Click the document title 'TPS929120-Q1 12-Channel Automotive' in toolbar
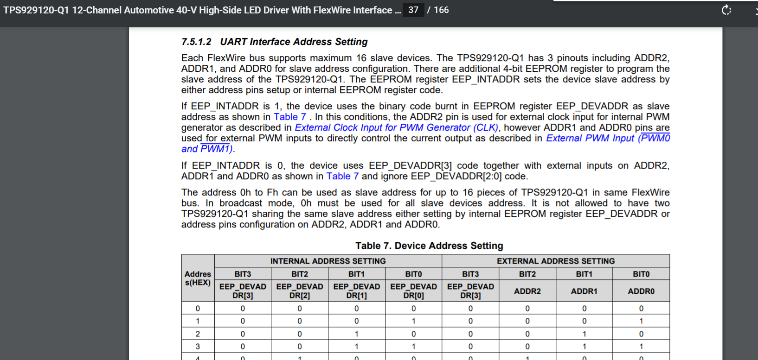Viewport: 758px width, 360px height. pos(202,10)
